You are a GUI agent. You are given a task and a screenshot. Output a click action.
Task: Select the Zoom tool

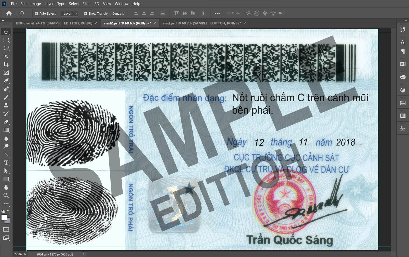click(x=6, y=196)
